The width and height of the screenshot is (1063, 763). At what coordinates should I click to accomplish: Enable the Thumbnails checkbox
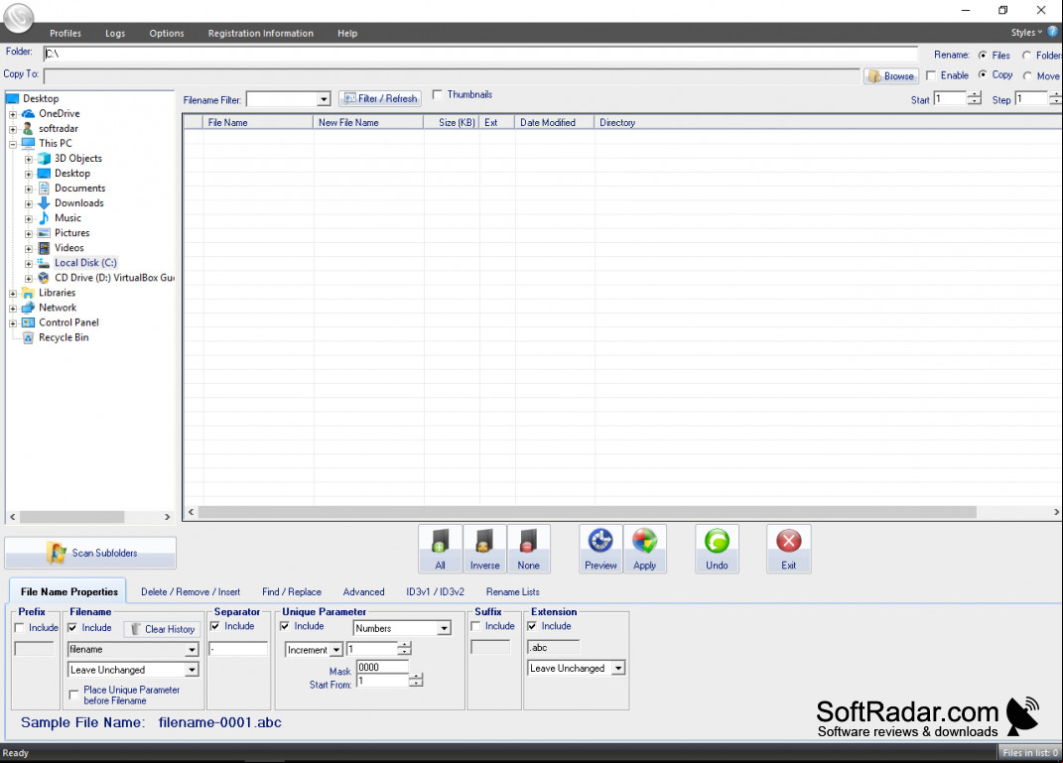point(438,94)
